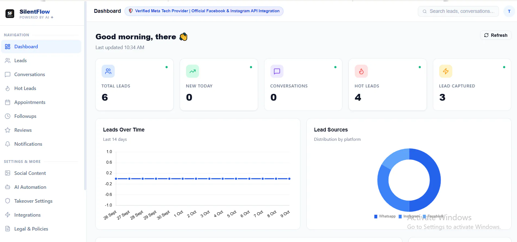This screenshot has width=517, height=242.
Task: Open the Notifications bell icon in sidebar
Action: [x=8, y=144]
